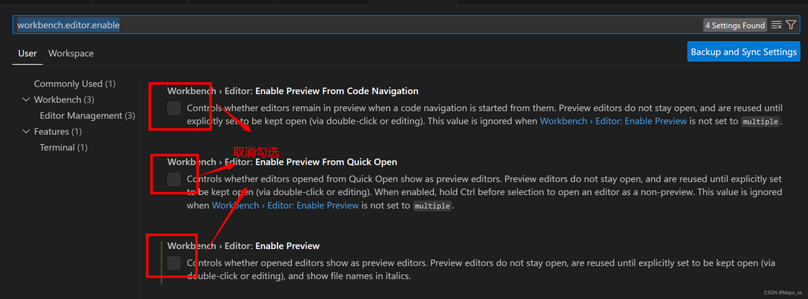Focus the workbench.editor.enable search field

pos(356,25)
